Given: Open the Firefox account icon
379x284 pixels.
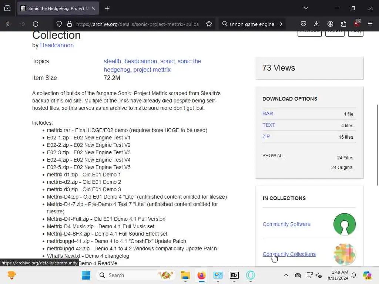Looking at the screenshot, I should [330, 24].
